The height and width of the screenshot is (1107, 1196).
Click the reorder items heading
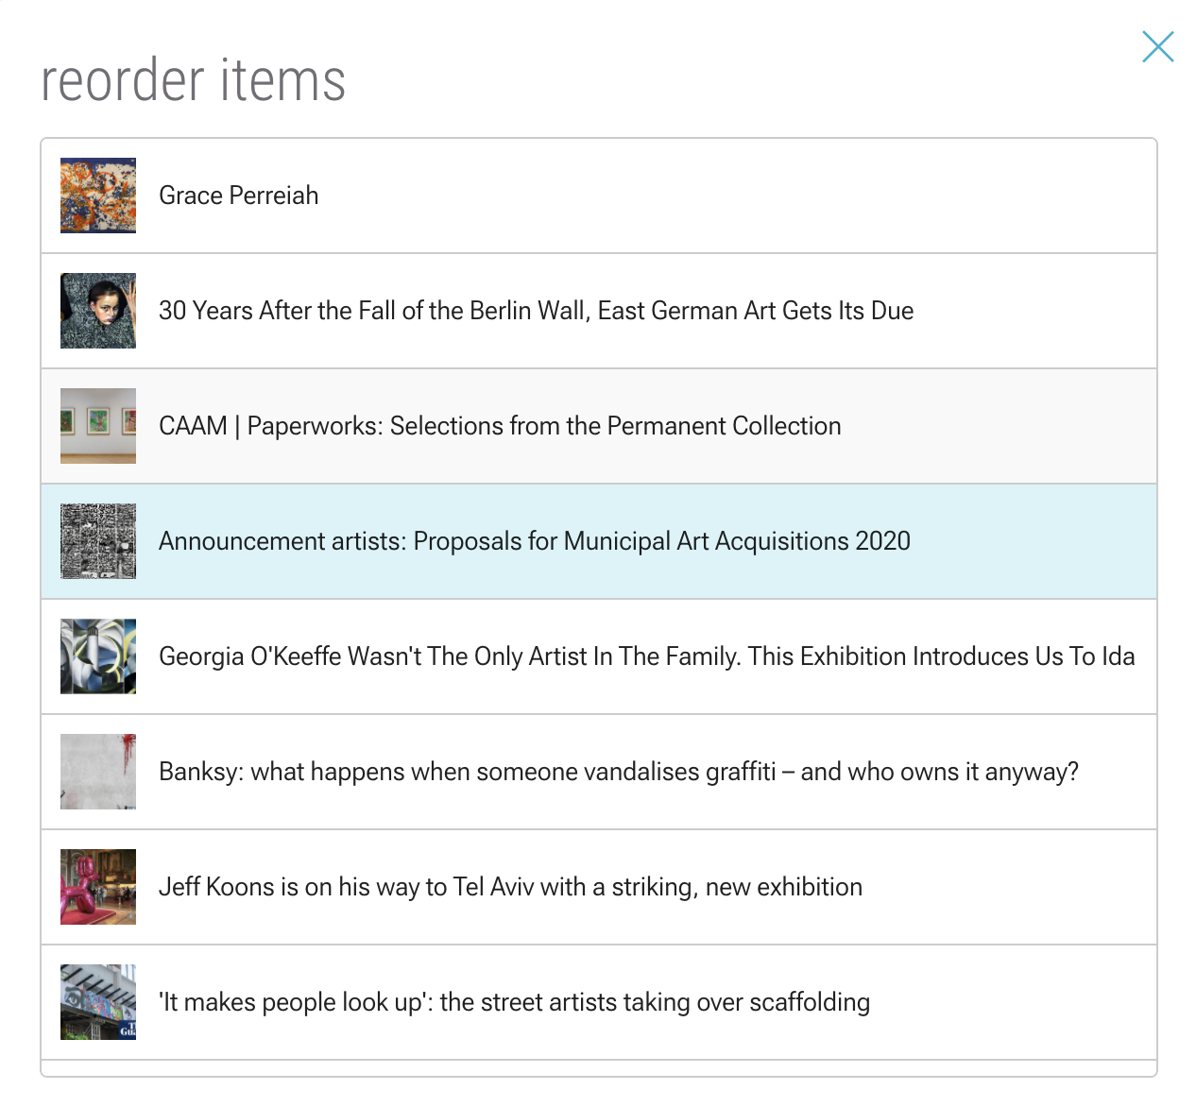coord(194,79)
